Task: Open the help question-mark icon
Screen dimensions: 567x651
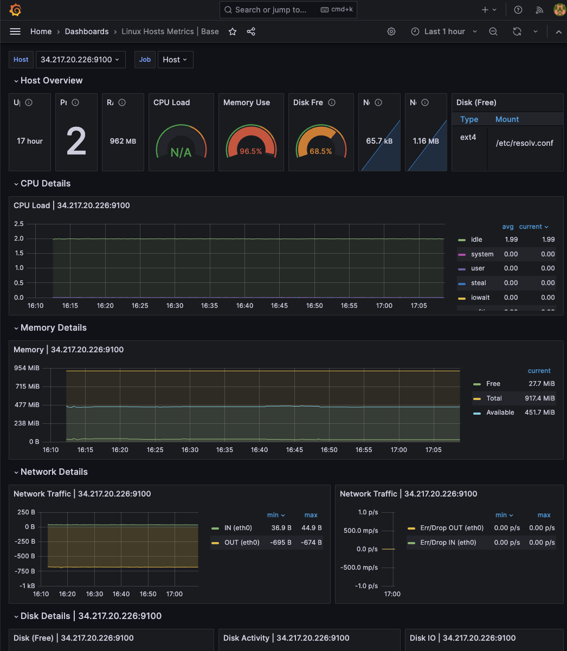Action: [x=518, y=9]
